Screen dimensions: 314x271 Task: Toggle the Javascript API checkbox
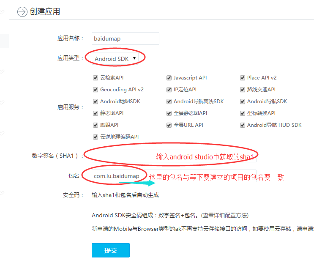[169, 78]
